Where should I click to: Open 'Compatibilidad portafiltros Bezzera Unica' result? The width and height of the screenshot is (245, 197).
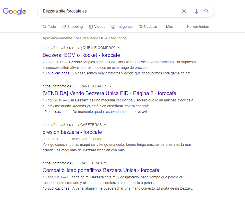click(101, 170)
